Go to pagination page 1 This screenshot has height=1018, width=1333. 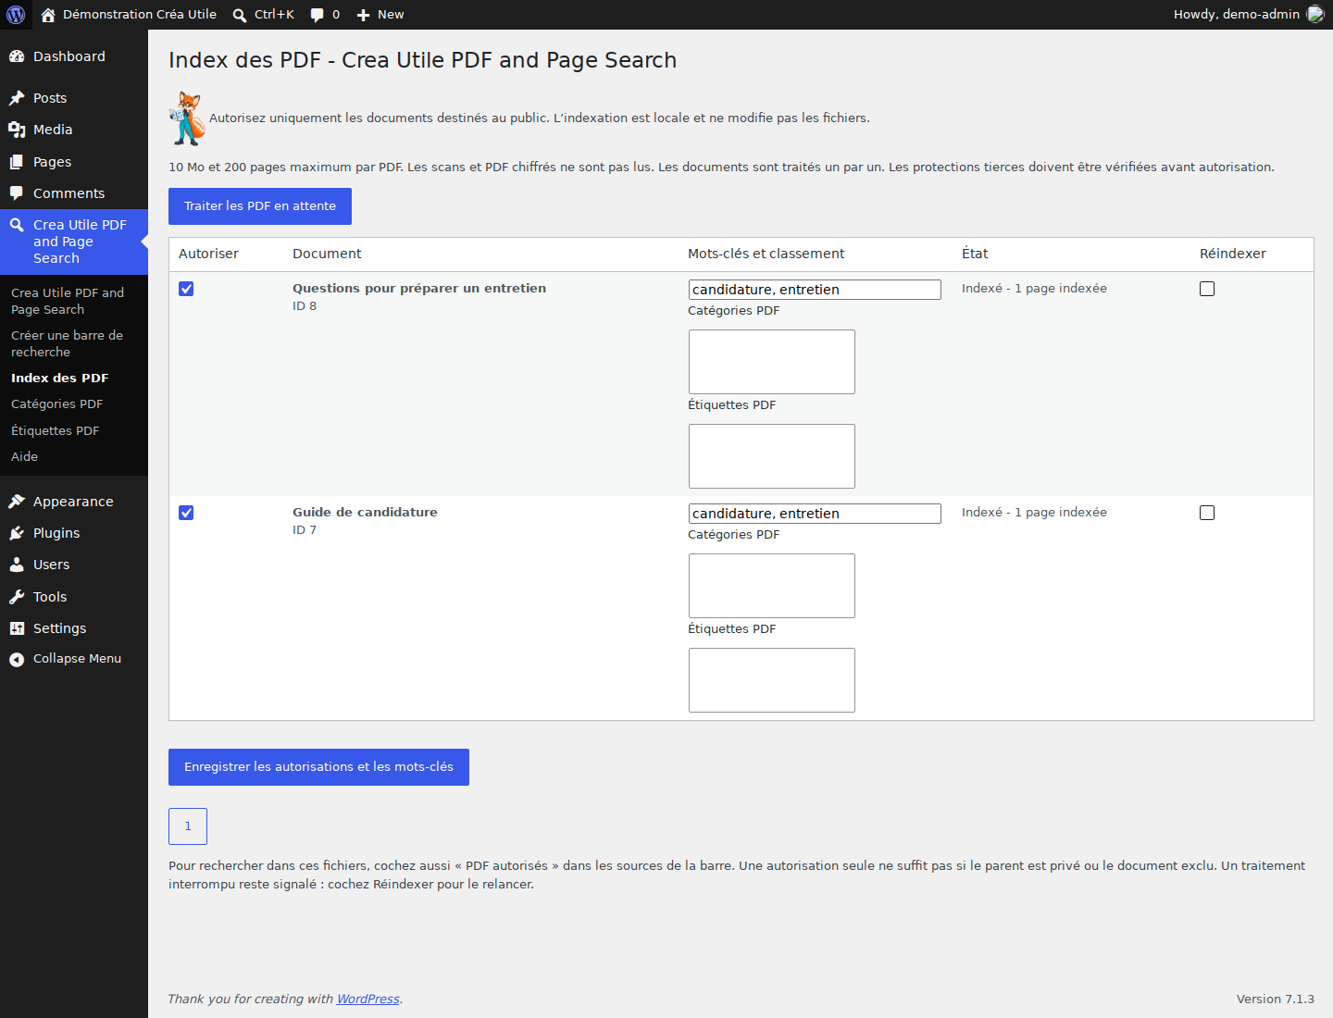[x=188, y=826]
